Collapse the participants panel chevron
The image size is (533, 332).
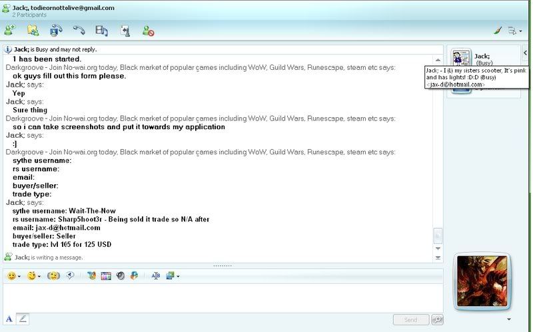coord(525,53)
